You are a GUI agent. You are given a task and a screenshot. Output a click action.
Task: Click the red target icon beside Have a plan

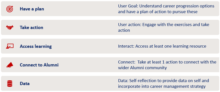[x=10, y=9]
